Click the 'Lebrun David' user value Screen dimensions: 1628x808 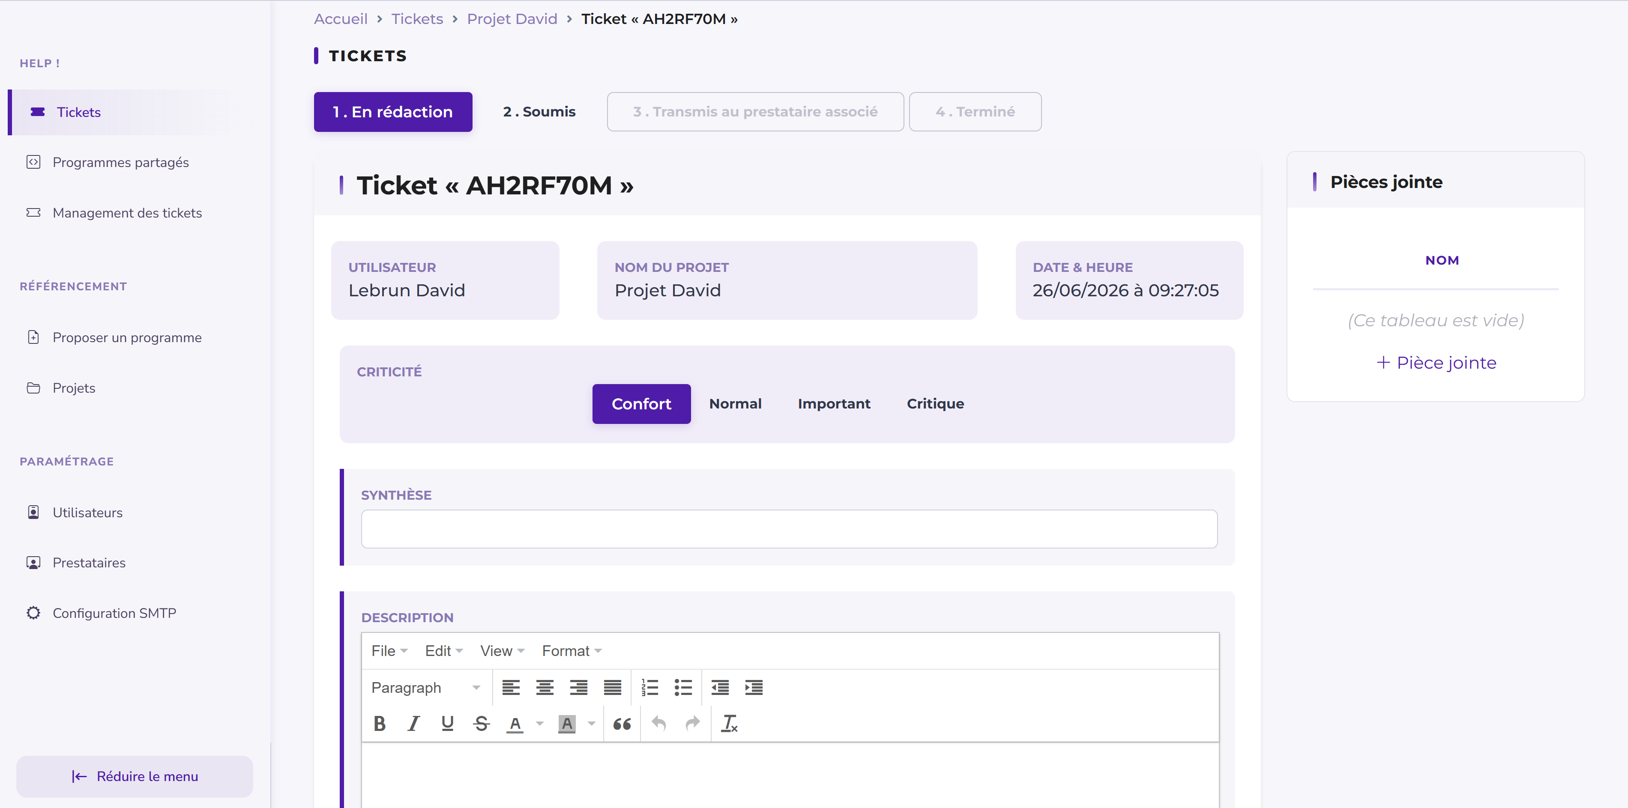pyautogui.click(x=407, y=290)
